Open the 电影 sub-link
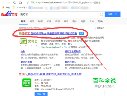This screenshot has width=127, height=96. coord(23,51)
